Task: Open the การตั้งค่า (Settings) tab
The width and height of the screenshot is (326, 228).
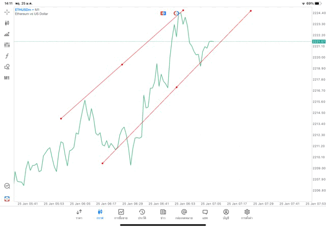Action: click(247, 214)
